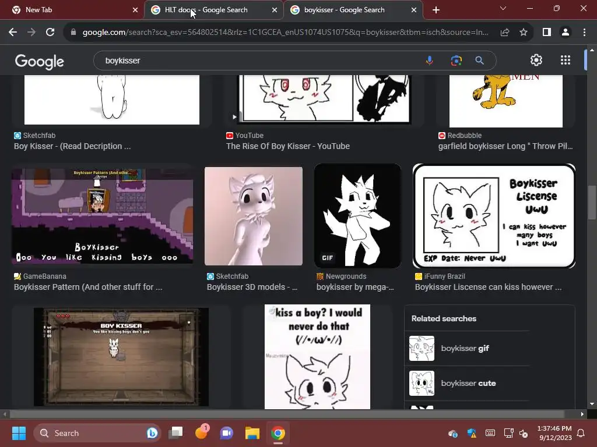
Task: Open the BOY KISSER game room thumbnail
Action: [121, 357]
